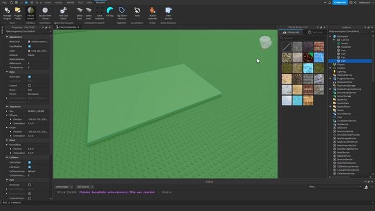The width and height of the screenshot is (375, 211).
Task: Click the Color property swatch
Action: coord(29,51)
